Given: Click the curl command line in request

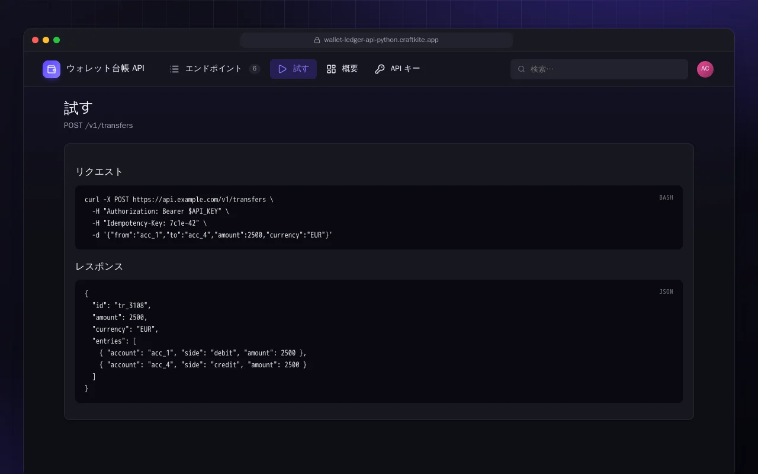Looking at the screenshot, I should (179, 200).
